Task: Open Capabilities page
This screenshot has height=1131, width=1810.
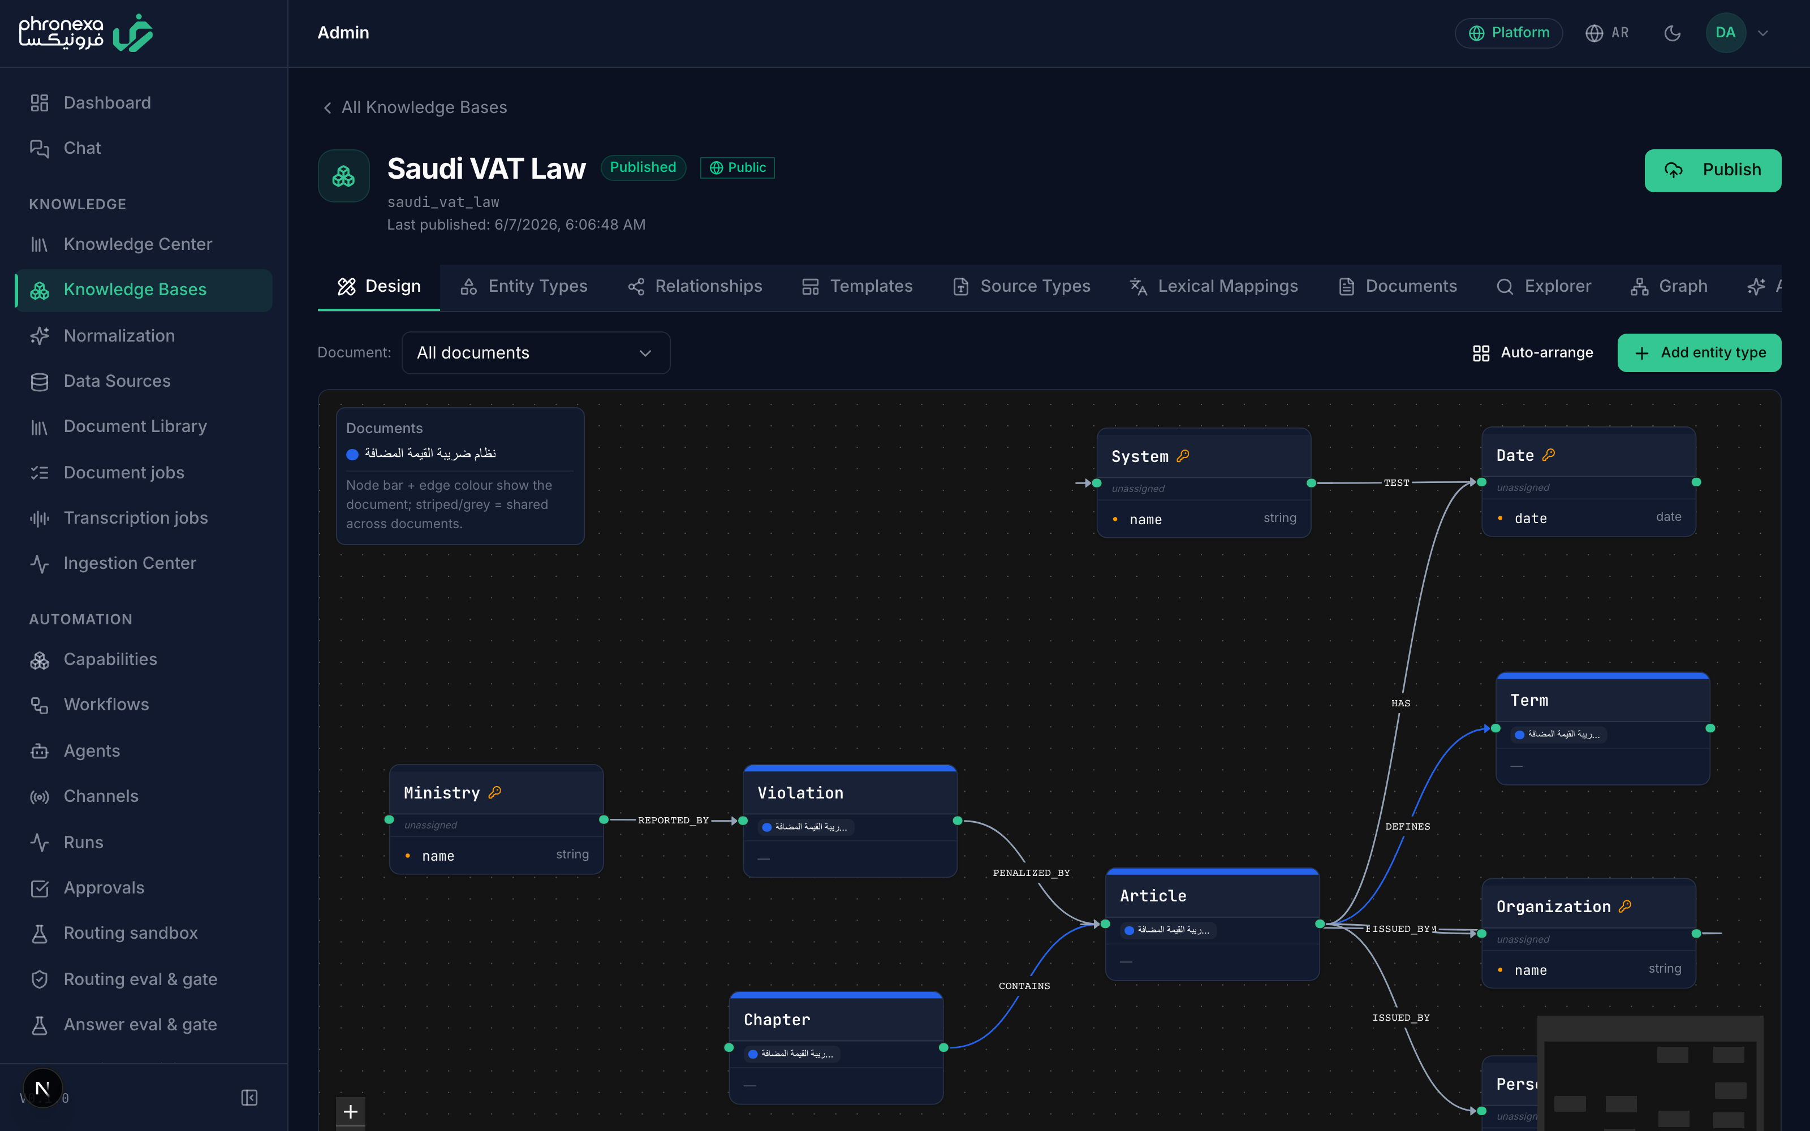Action: [x=143, y=659]
